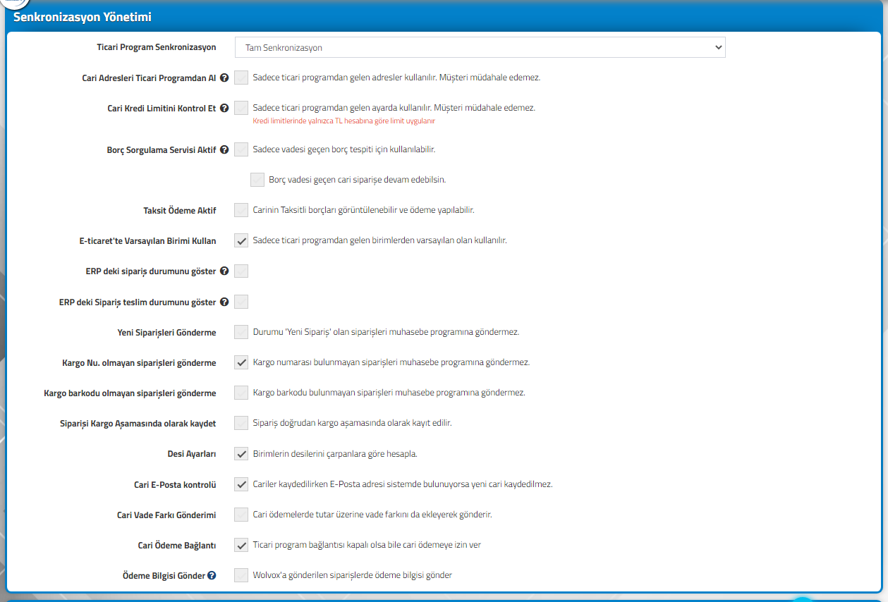888x602 pixels.
Task: Enable Siparişi Kargo Aşamasında olarak kaydet
Action: point(241,423)
